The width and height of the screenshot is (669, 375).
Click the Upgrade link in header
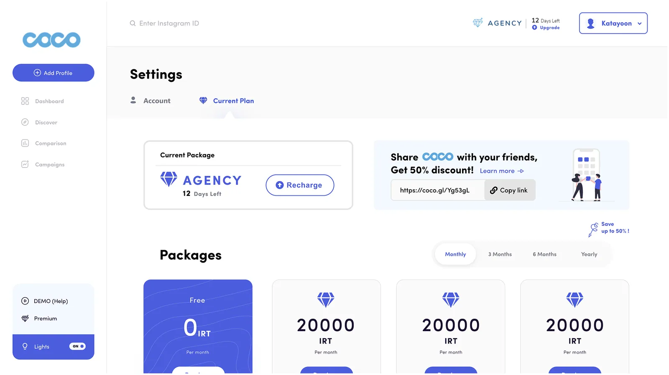(x=546, y=28)
